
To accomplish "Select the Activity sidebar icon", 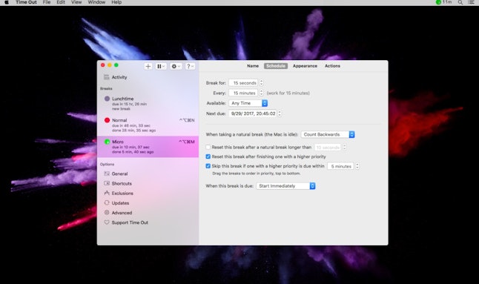I will (106, 77).
